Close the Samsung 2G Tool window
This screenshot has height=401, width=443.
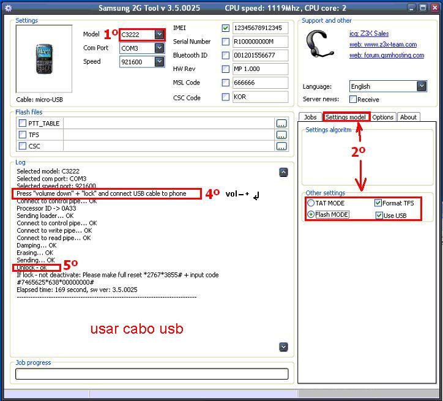(435, 8)
